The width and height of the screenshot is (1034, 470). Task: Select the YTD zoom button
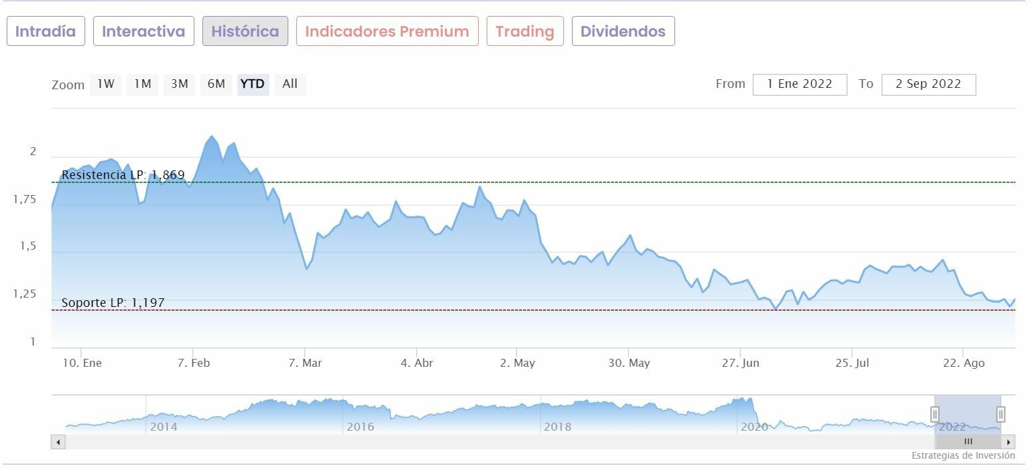point(252,84)
